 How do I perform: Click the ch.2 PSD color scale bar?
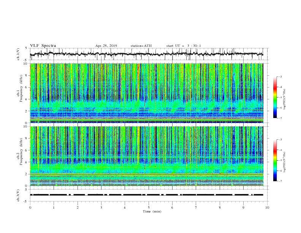pos(275,160)
